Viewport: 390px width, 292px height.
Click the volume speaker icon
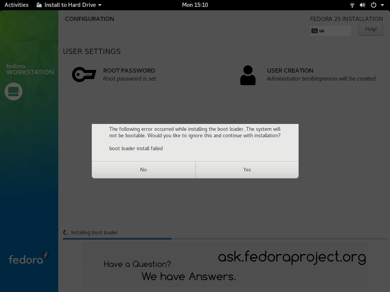(x=363, y=5)
